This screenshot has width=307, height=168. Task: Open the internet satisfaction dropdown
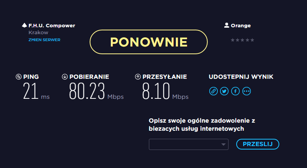[189, 144]
